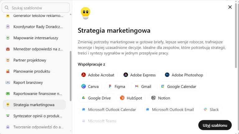
Task: Click the Figma logo icon
Action: [x=110, y=86]
